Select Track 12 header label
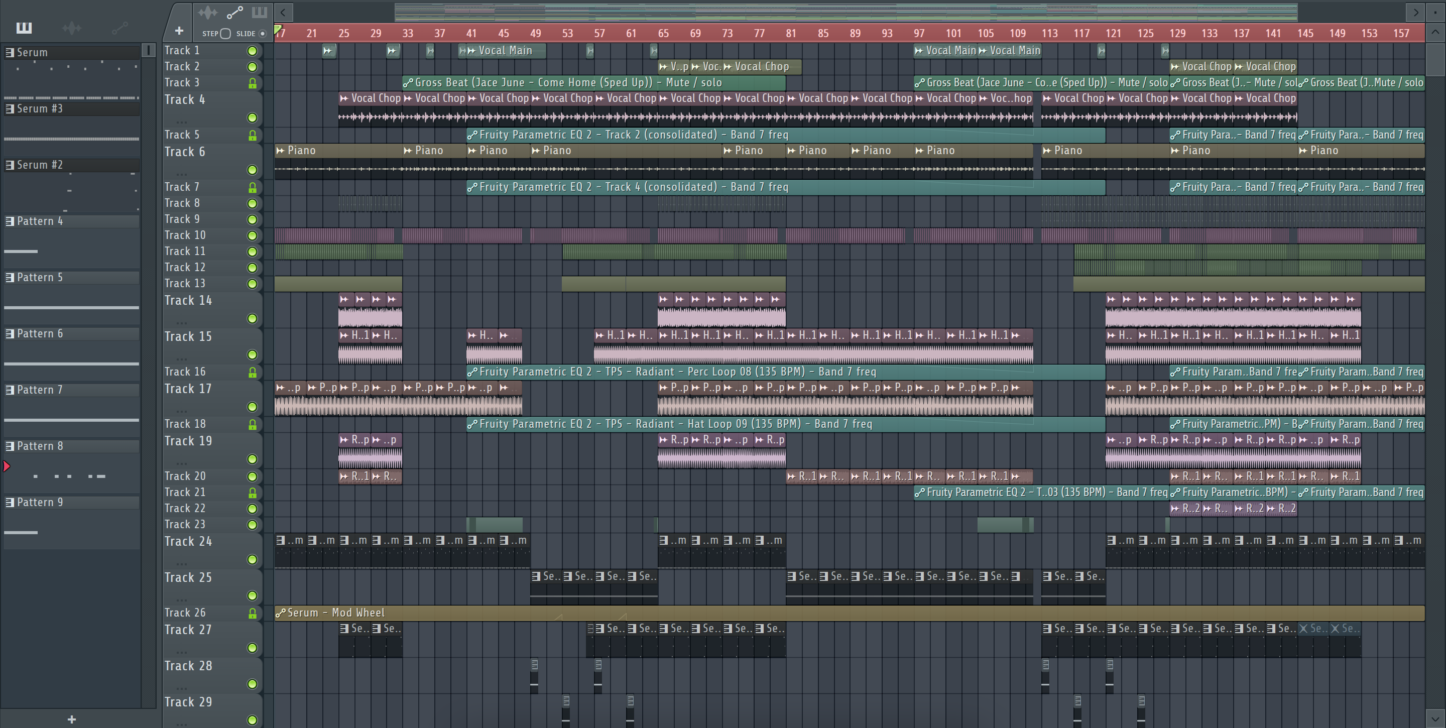The height and width of the screenshot is (728, 1446). [185, 268]
